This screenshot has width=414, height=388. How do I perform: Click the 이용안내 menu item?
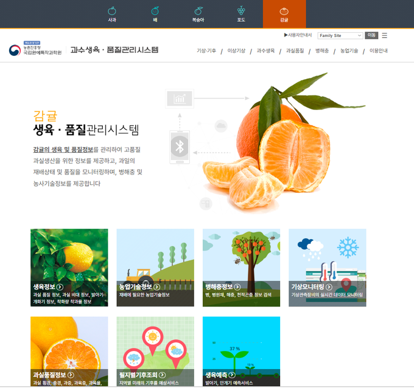coord(378,51)
